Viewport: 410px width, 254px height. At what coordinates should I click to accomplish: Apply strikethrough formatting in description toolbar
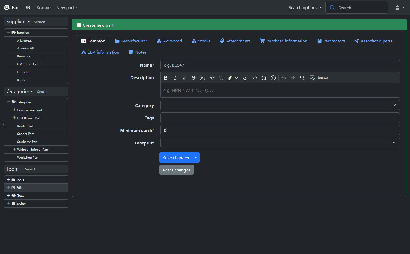(194, 78)
